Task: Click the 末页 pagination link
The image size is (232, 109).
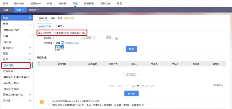Action: pos(152,86)
